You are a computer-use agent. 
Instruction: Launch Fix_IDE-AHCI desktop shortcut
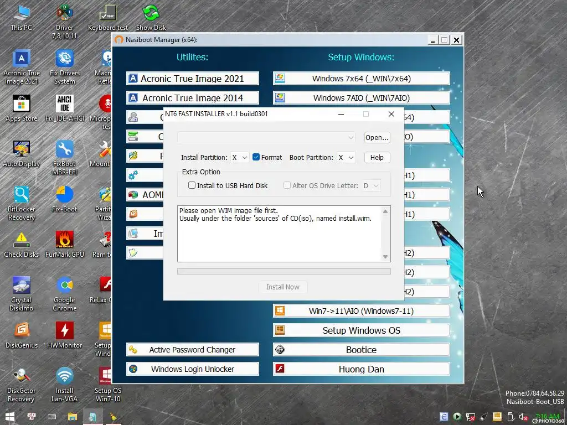tap(64, 108)
